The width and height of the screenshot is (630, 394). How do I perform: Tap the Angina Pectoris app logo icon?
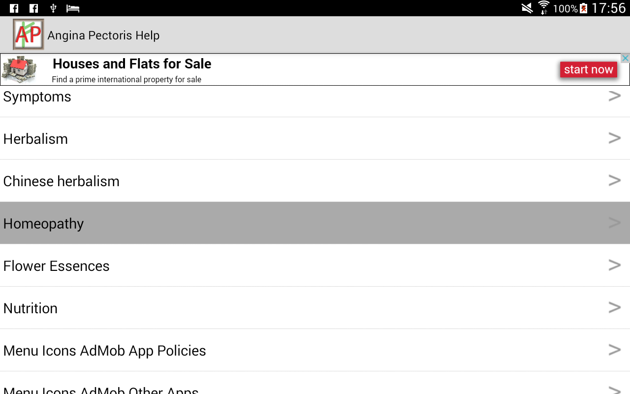[x=29, y=34]
